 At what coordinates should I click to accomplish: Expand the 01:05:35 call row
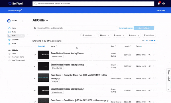35,66
